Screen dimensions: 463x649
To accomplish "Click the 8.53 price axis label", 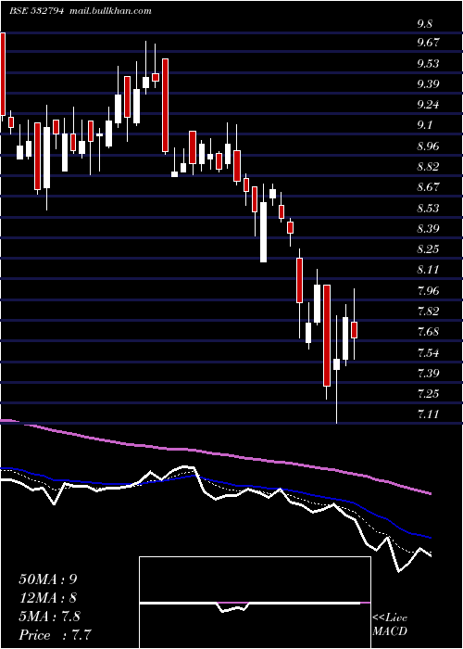I will [x=428, y=208].
